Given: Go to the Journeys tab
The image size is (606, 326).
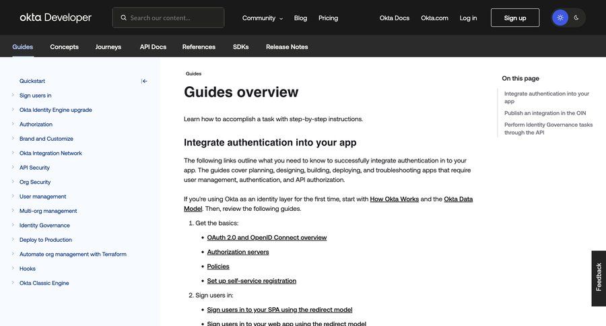Looking at the screenshot, I should pos(108,46).
